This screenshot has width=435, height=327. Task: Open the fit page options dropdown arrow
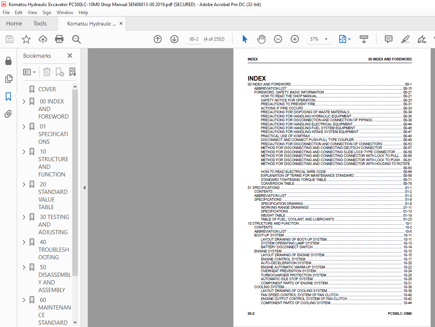349,39
